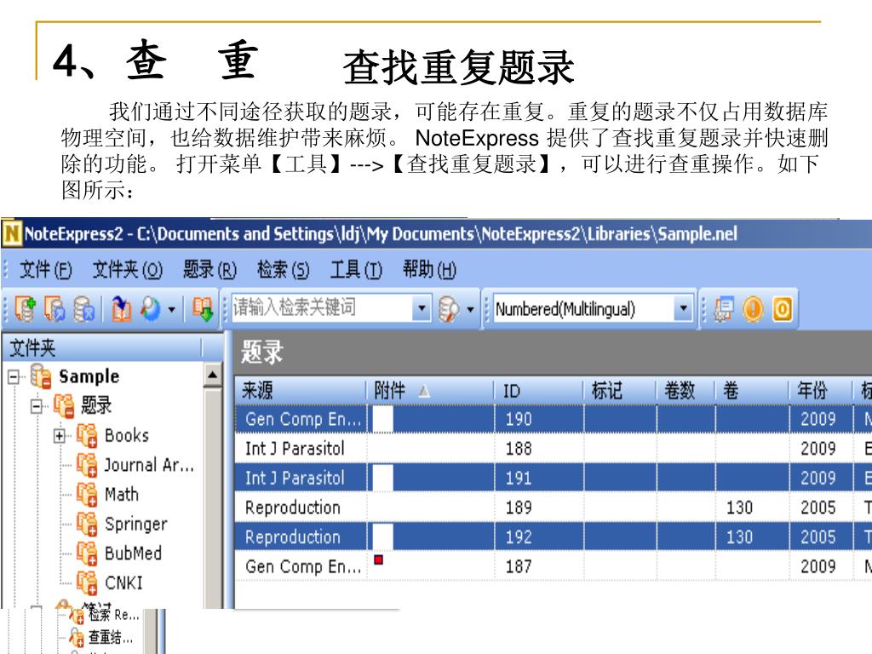The image size is (872, 654).
Task: Open the 工具(T) menu
Action: [x=356, y=270]
